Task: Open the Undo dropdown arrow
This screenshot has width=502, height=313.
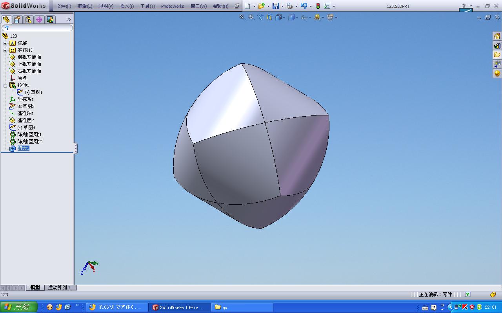Action: (x=311, y=6)
